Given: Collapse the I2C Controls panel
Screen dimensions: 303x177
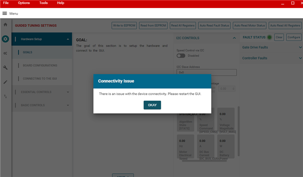Looking at the screenshot, I should 234,38.
